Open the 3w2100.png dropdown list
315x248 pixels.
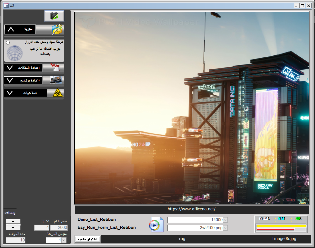tap(225, 228)
